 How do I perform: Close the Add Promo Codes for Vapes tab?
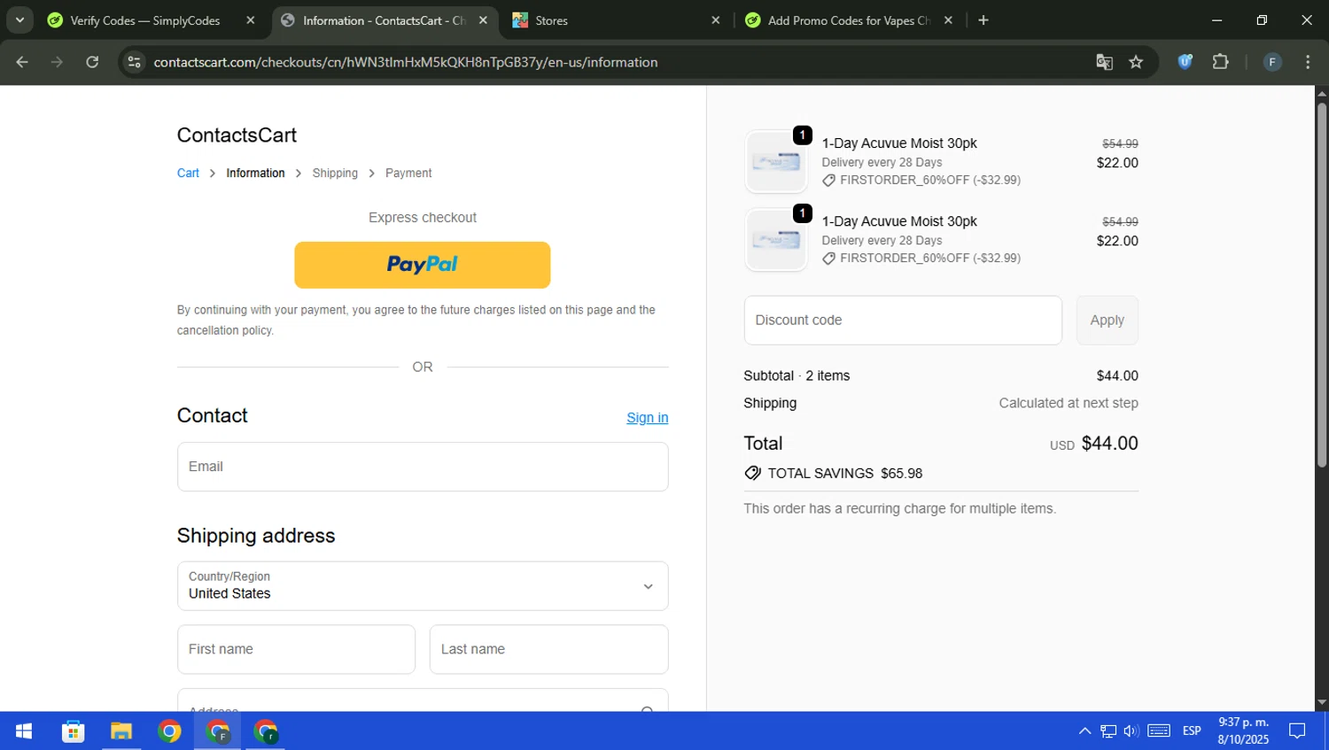948,20
